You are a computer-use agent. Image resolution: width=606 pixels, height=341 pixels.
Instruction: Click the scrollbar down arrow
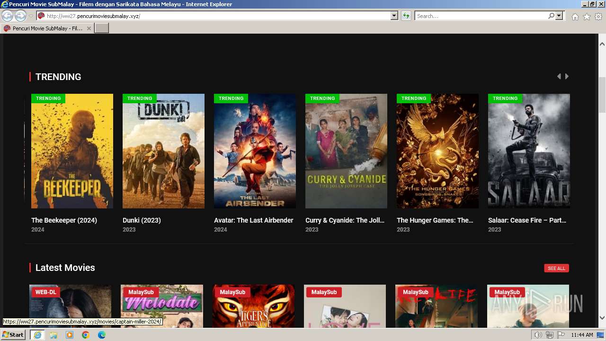point(602,318)
